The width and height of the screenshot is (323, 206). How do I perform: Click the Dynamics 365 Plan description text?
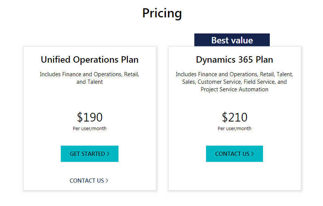[234, 82]
